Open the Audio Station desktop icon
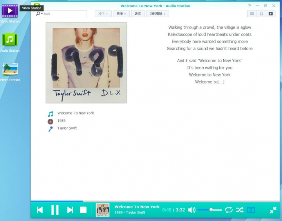Viewport: 282px width, 221px height. [10, 40]
